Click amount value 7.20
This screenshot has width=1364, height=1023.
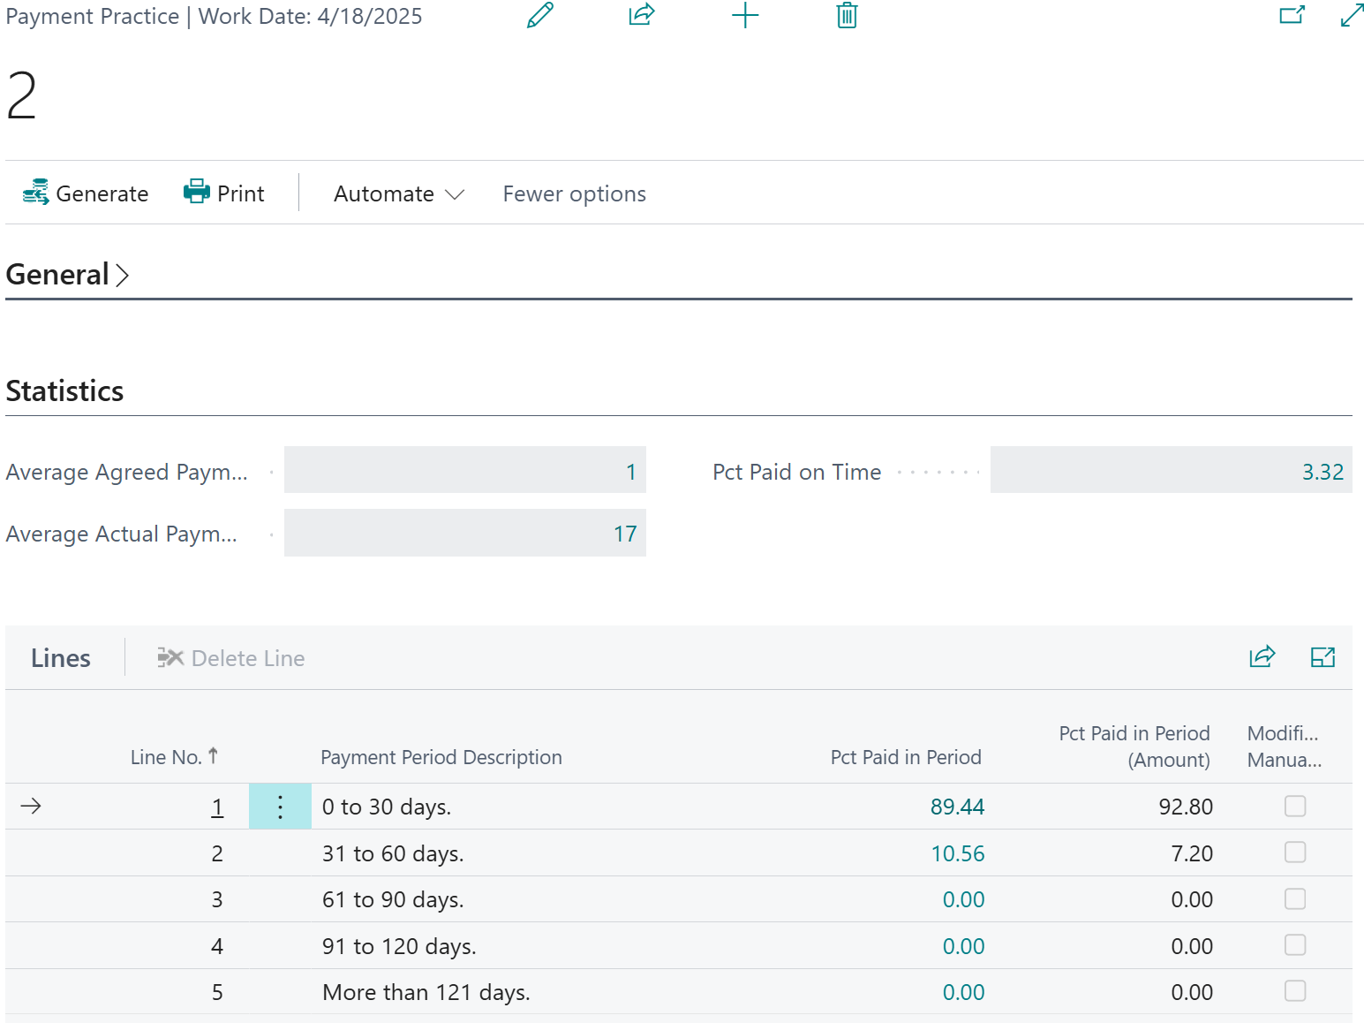[1192, 853]
